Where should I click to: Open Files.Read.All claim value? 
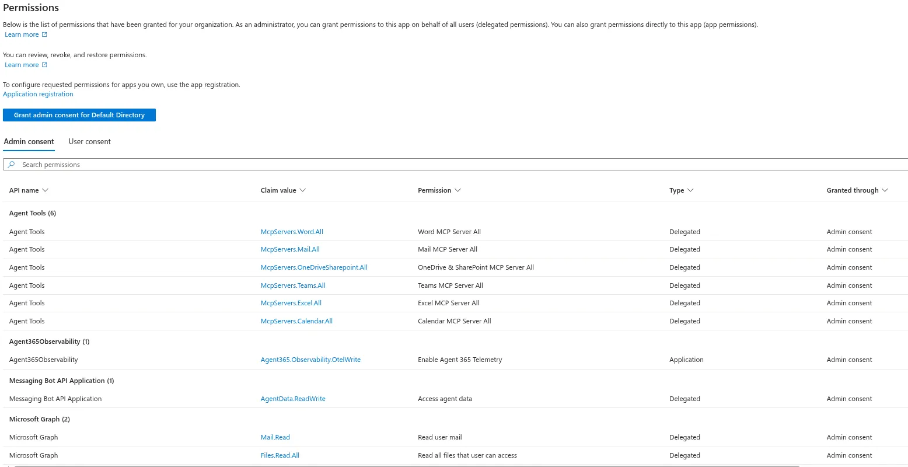(280, 455)
